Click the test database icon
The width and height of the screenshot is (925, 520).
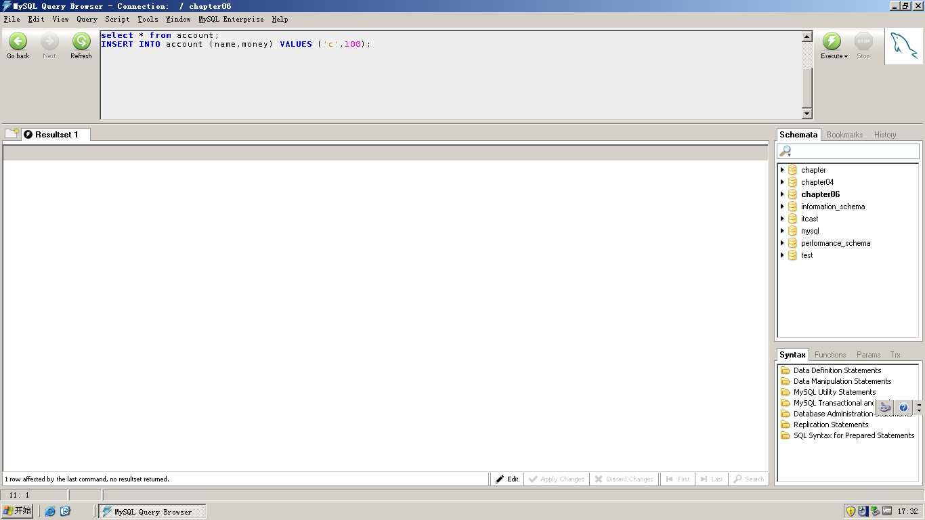792,255
